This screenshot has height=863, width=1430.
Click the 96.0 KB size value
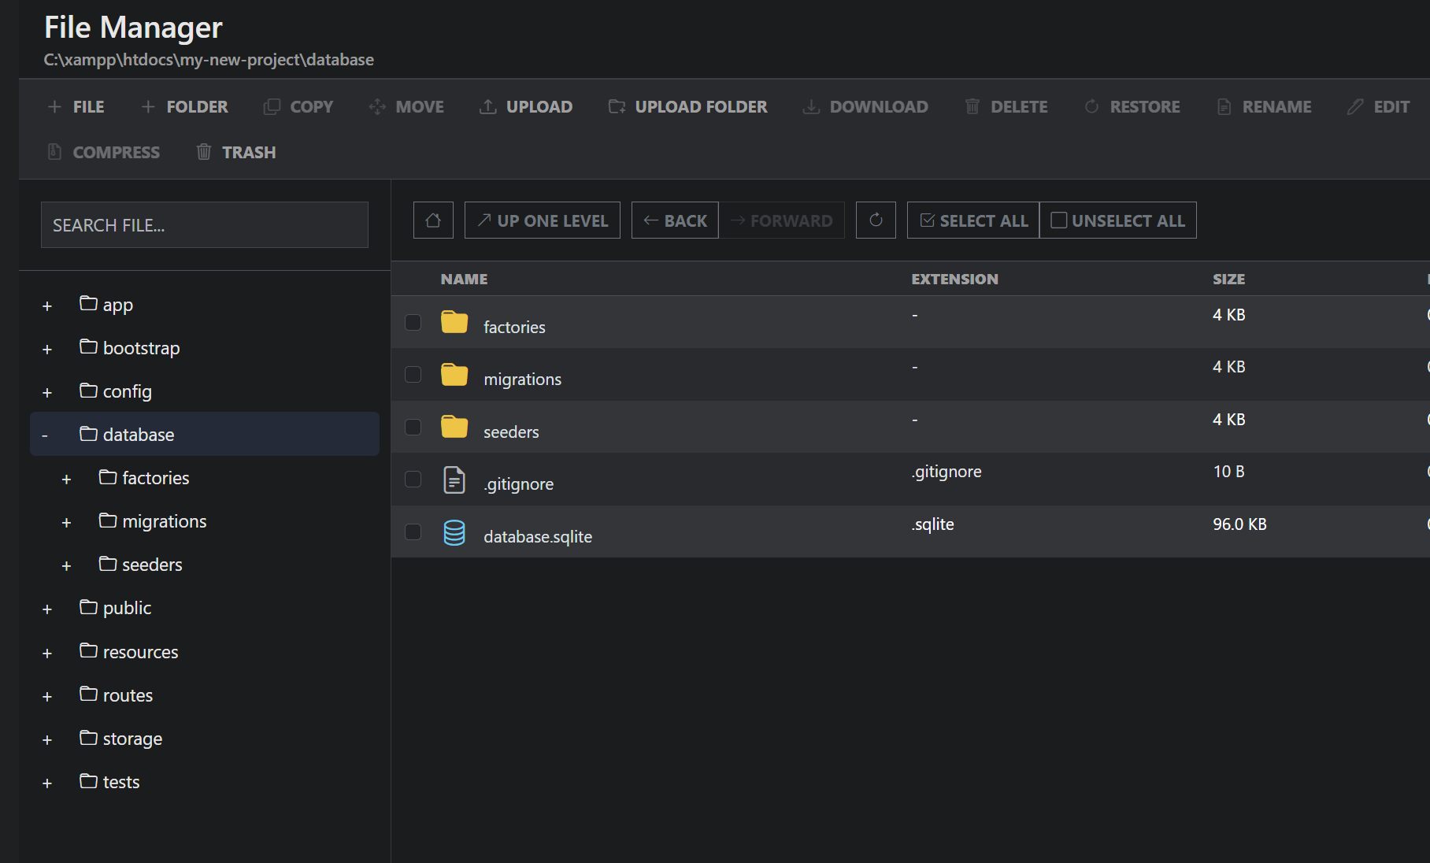tap(1239, 524)
